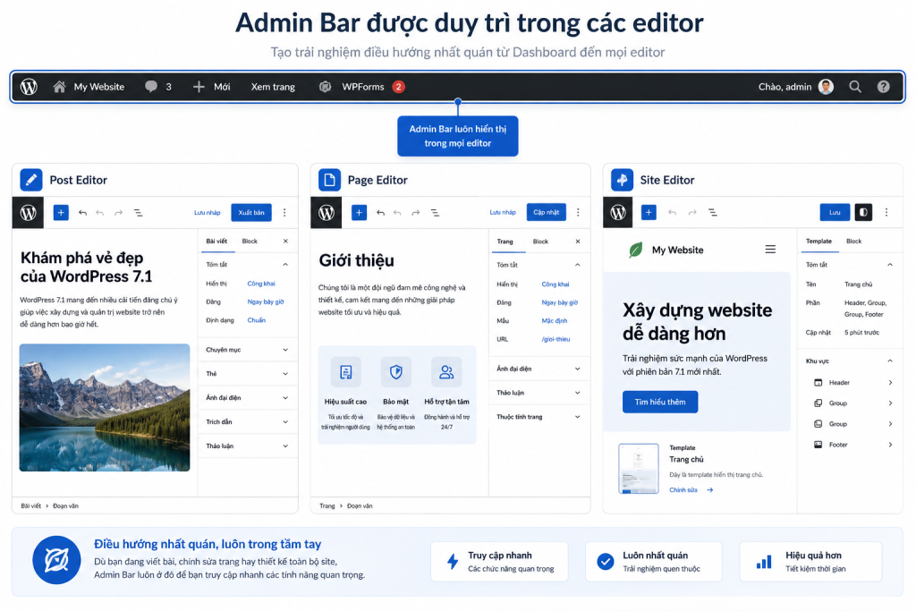Open Xem trang in admin bar
The height and width of the screenshot is (611, 916).
pyautogui.click(x=273, y=87)
